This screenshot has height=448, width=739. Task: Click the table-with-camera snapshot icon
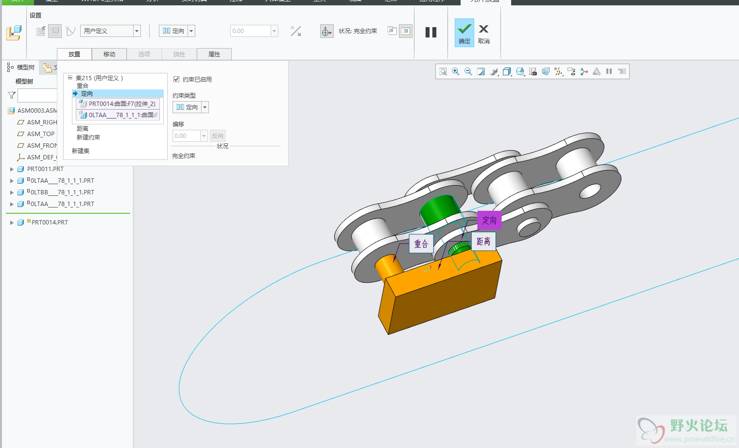click(x=533, y=71)
